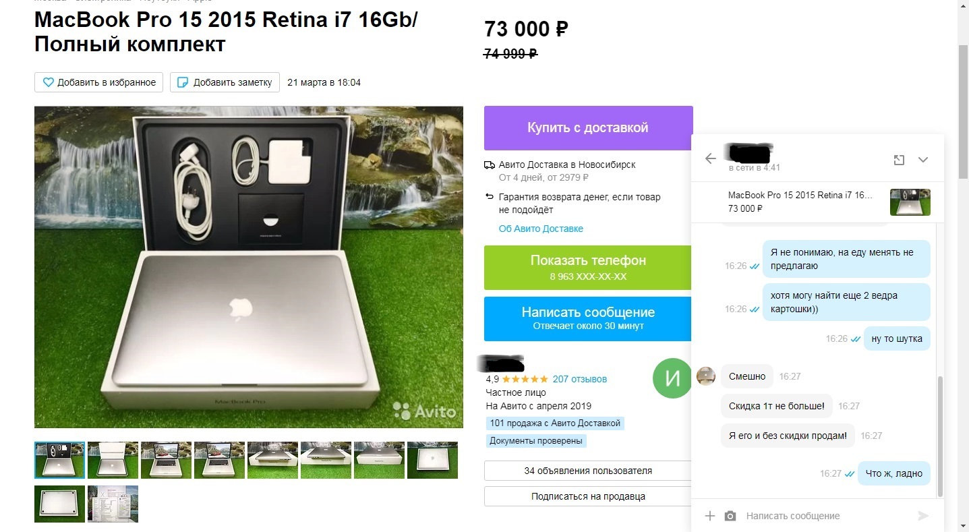Click the send message arrow icon
The image size is (969, 532).
pyautogui.click(x=923, y=516)
